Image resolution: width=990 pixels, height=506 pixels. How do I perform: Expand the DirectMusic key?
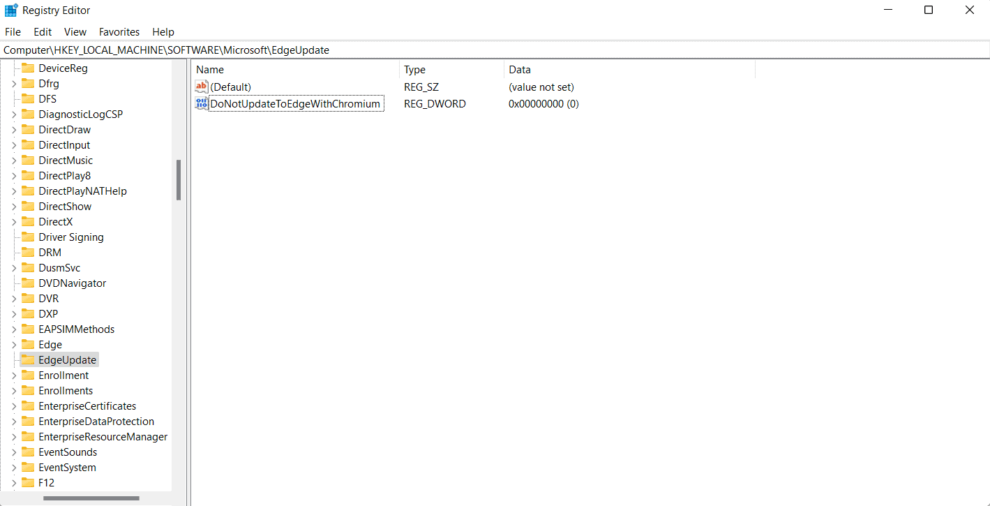click(x=13, y=161)
